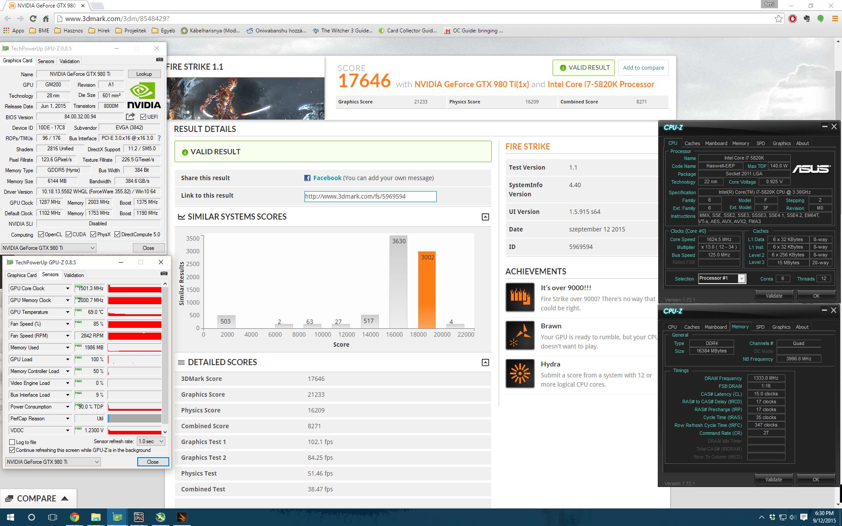Click the result link URL field
The width and height of the screenshot is (842, 526).
tap(370, 196)
